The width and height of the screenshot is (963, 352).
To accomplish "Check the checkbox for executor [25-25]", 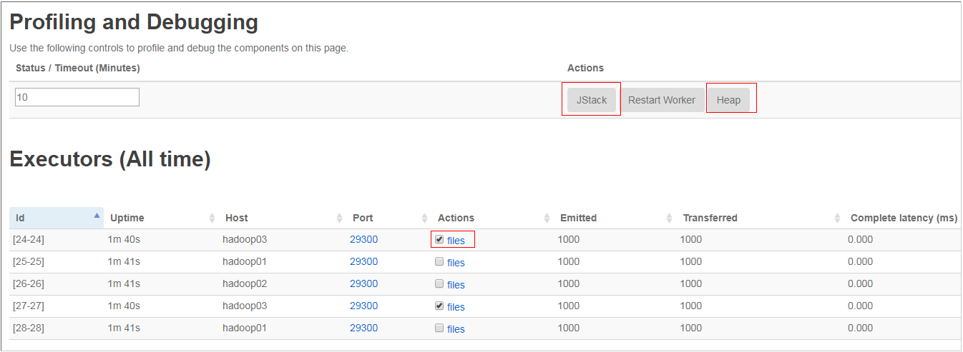I will tap(439, 262).
